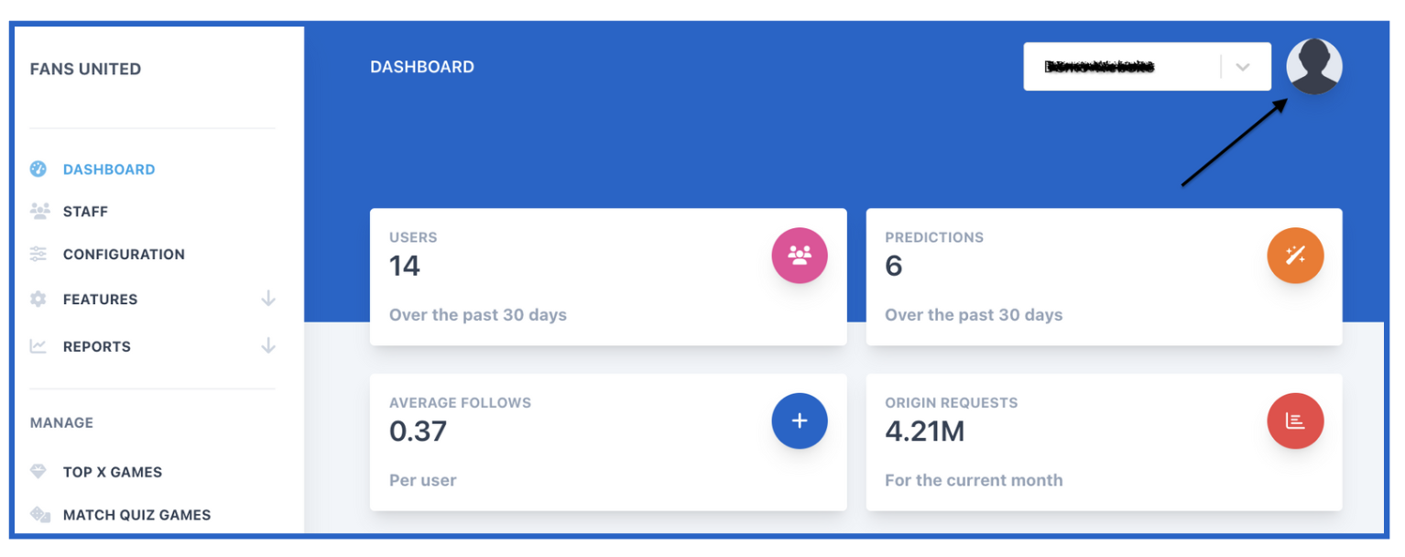
Task: Open the user profile avatar
Action: (x=1314, y=67)
